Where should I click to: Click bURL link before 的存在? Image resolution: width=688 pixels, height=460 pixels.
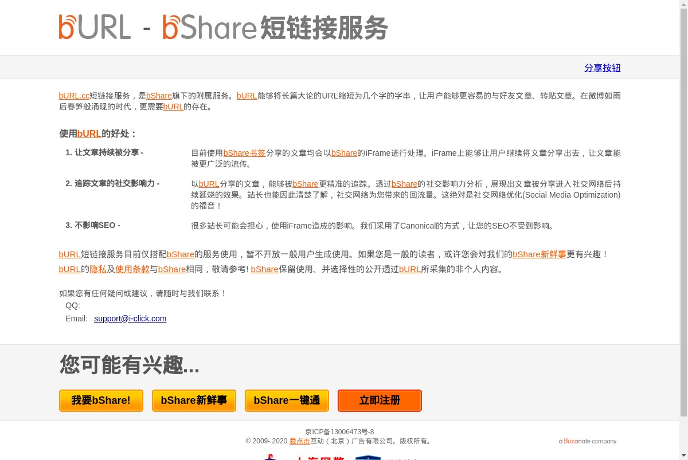pyautogui.click(x=173, y=107)
